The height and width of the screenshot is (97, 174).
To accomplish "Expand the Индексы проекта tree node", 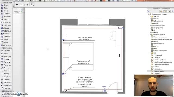I will [150, 35].
